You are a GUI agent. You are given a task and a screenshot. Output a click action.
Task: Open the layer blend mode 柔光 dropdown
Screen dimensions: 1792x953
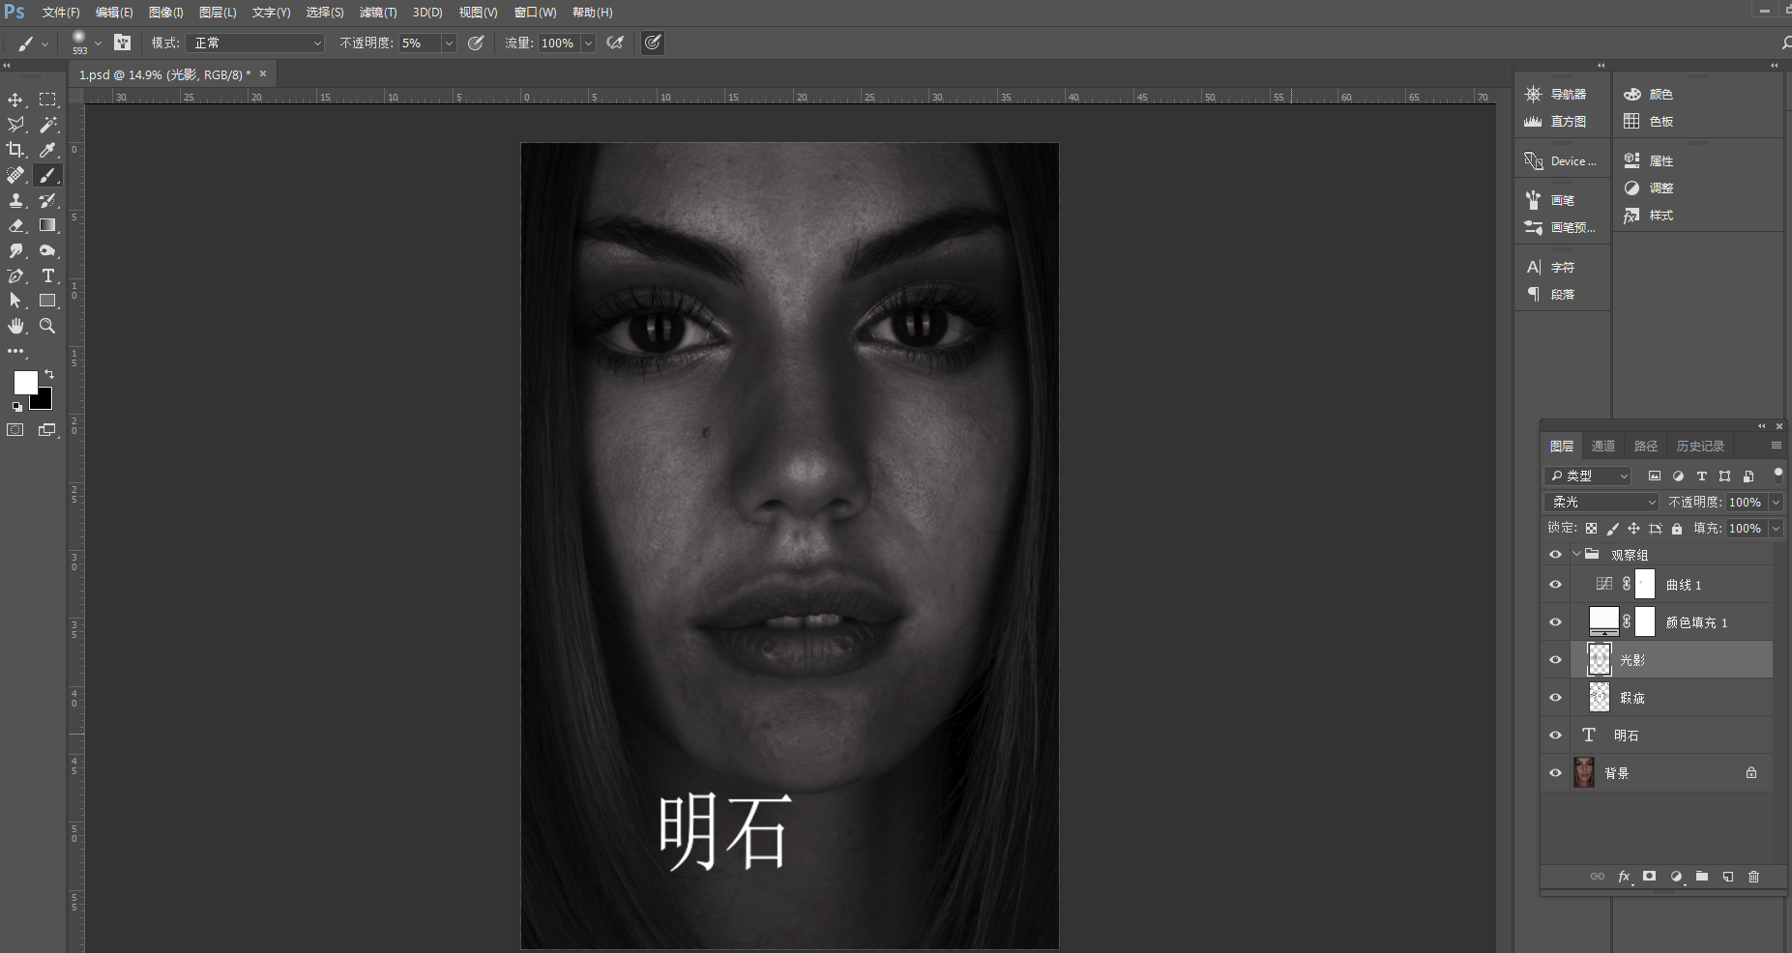[x=1601, y=503]
